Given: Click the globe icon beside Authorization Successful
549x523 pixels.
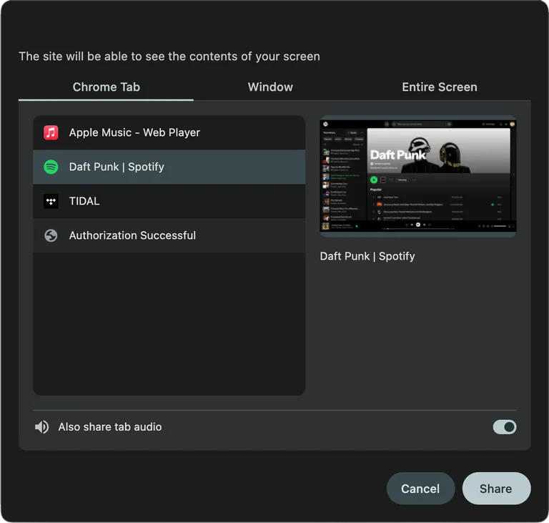Looking at the screenshot, I should 51,235.
